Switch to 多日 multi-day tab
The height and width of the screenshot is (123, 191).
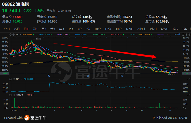17,29
